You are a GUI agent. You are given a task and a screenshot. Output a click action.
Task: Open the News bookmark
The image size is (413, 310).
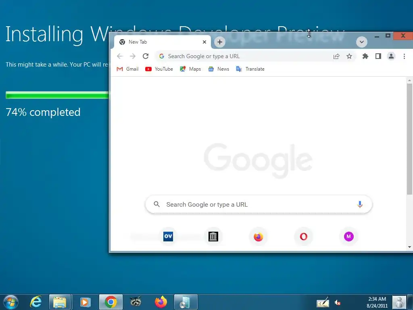pos(219,69)
